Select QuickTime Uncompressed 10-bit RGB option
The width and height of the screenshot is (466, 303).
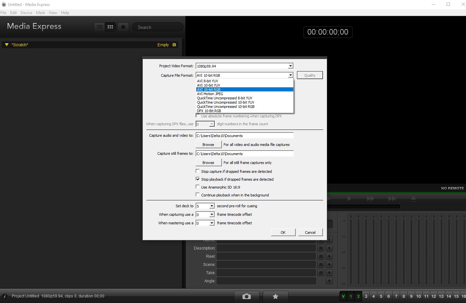(244, 107)
